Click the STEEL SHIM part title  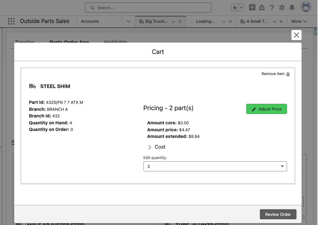click(55, 86)
